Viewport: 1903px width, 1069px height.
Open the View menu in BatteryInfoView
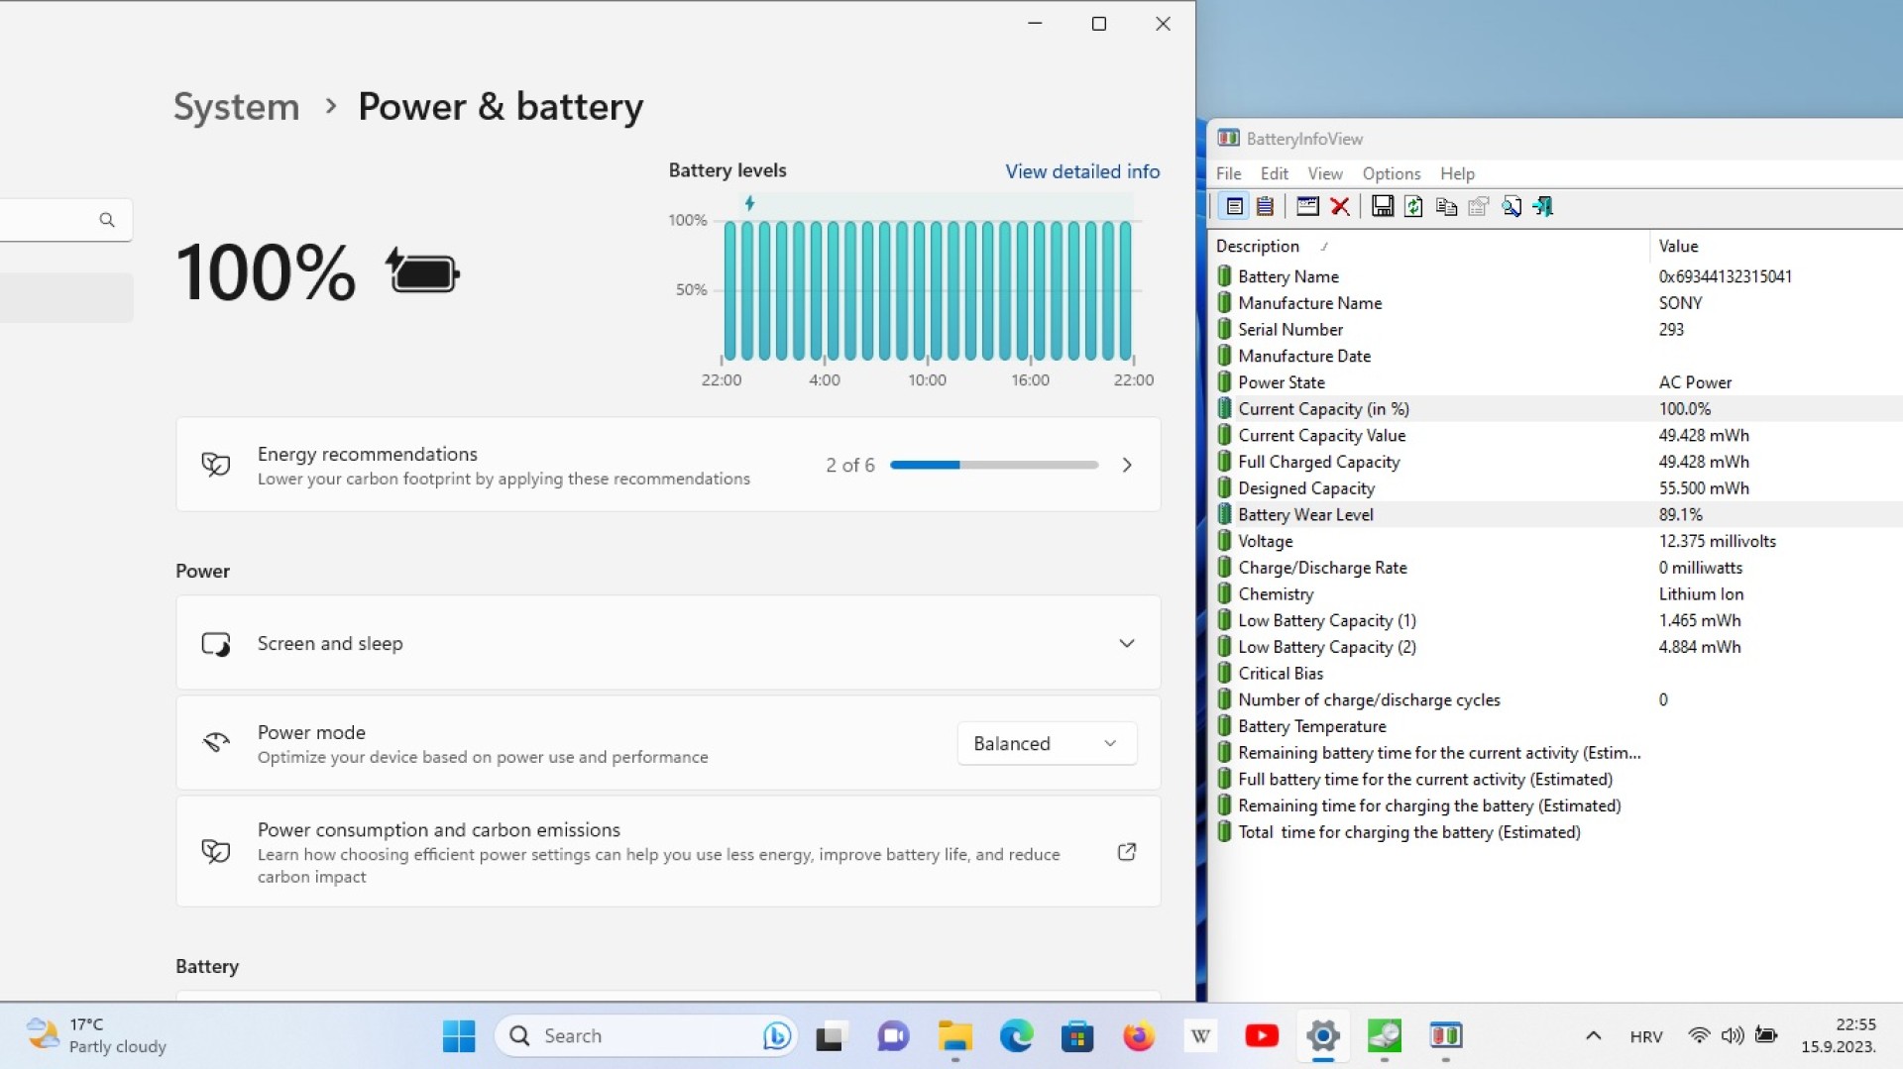[x=1324, y=173]
